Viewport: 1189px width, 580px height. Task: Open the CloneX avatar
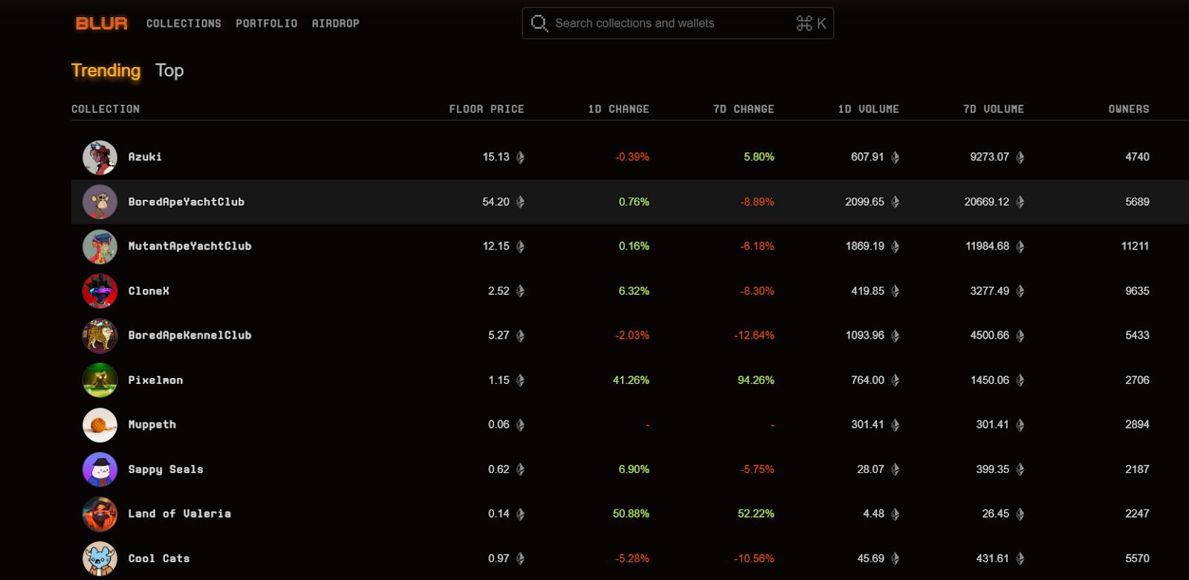pyautogui.click(x=100, y=291)
